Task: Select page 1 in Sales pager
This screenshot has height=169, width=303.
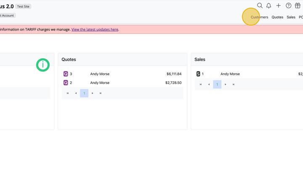Action: 217,84
